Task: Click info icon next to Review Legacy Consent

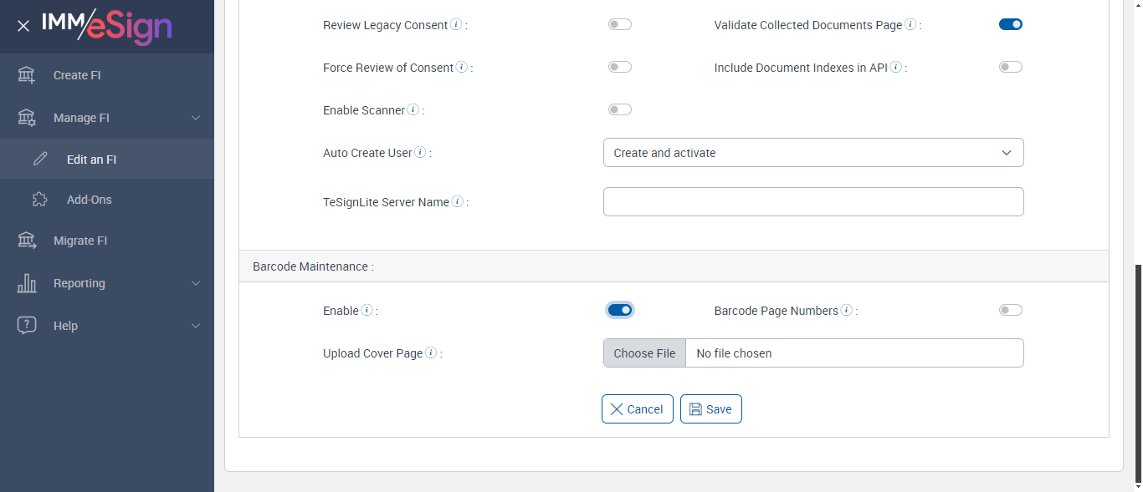Action: pos(456,25)
